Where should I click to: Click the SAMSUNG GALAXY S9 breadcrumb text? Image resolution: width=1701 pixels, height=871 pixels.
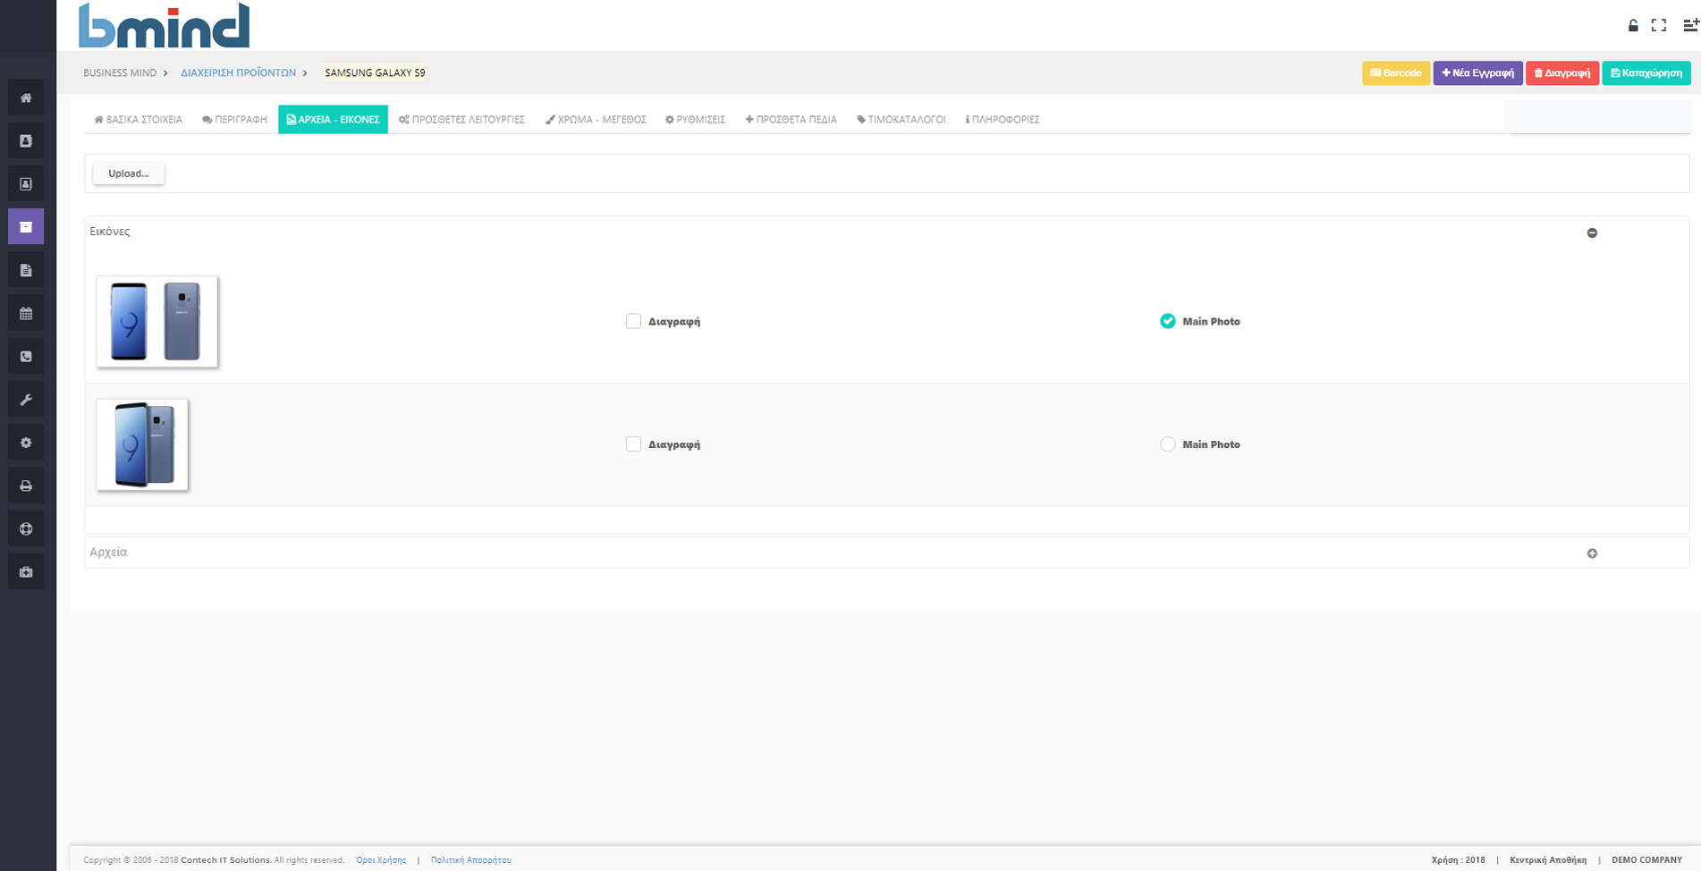375,73
